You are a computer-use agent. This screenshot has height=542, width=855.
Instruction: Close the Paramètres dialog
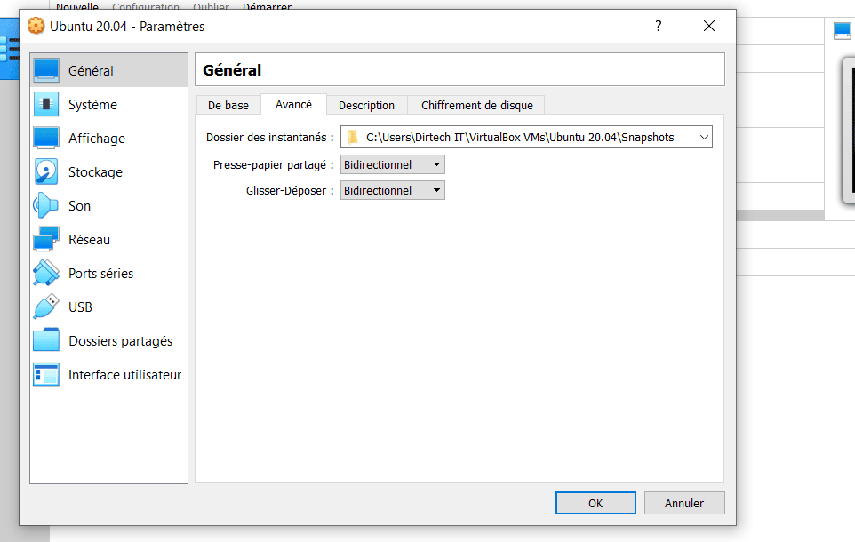point(709,26)
